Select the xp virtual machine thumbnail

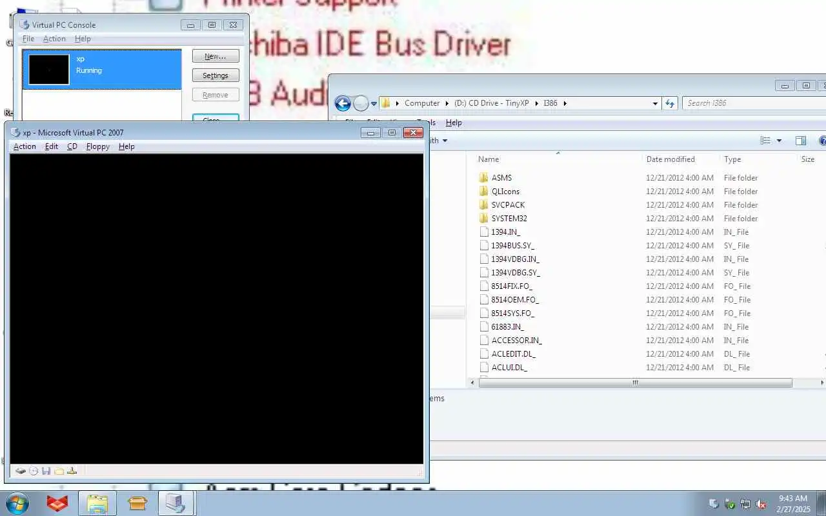[x=48, y=70]
